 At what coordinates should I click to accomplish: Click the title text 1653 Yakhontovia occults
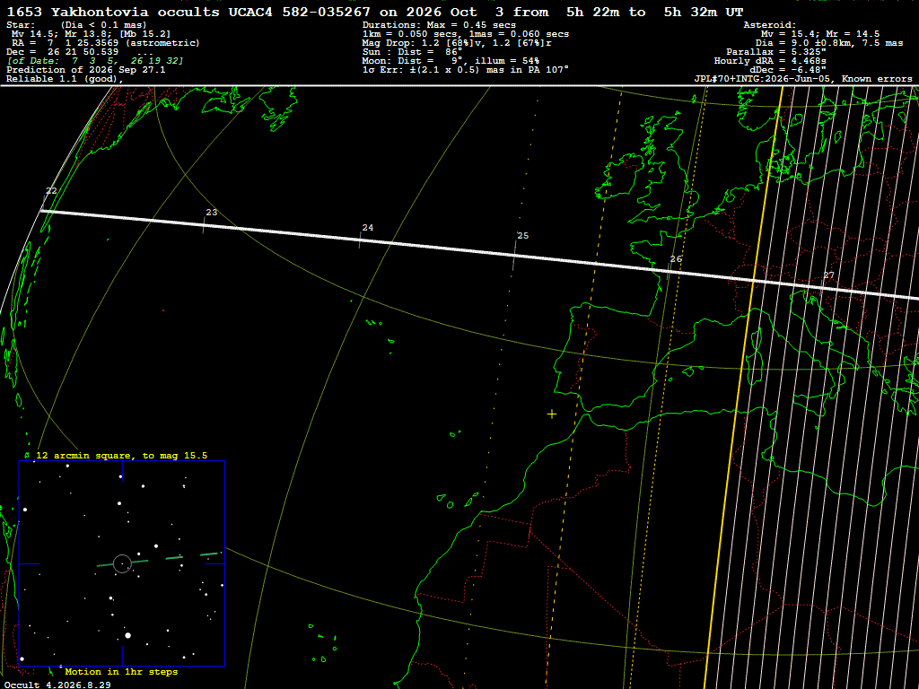[x=139, y=12]
